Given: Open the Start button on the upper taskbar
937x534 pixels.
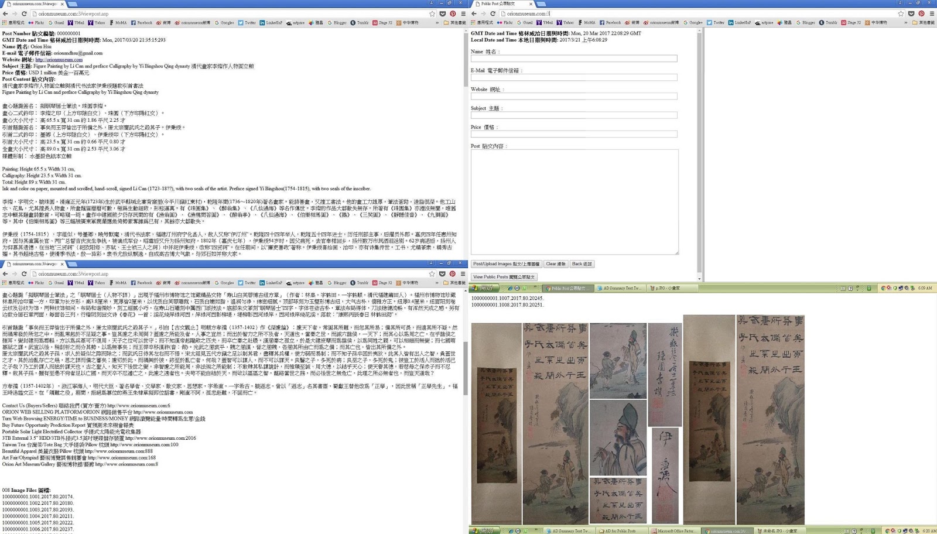Looking at the screenshot, I should 485,288.
